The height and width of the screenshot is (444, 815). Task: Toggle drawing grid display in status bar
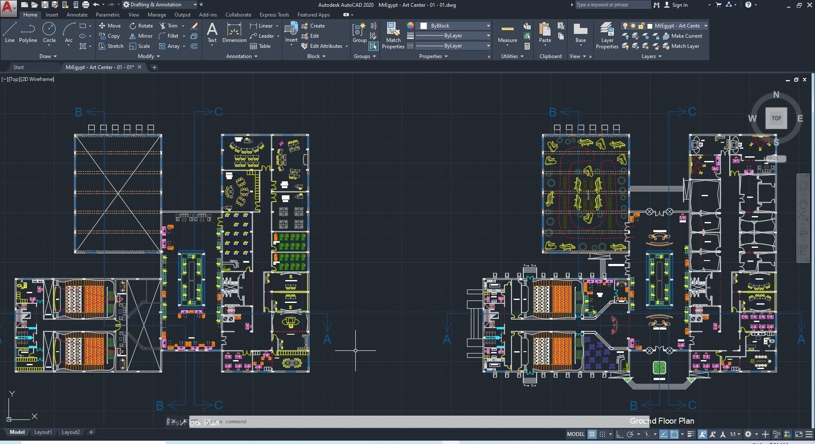point(592,434)
